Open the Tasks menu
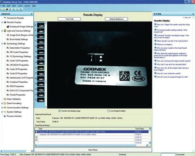The width and height of the screenshot is (195, 156). coord(20,6)
